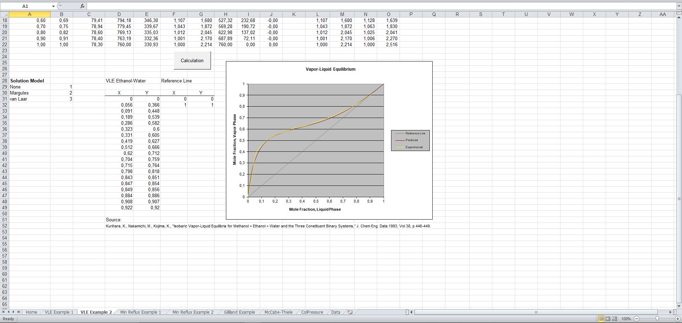Select the VLE Example 2 tab
682x323 pixels.
[96, 312]
